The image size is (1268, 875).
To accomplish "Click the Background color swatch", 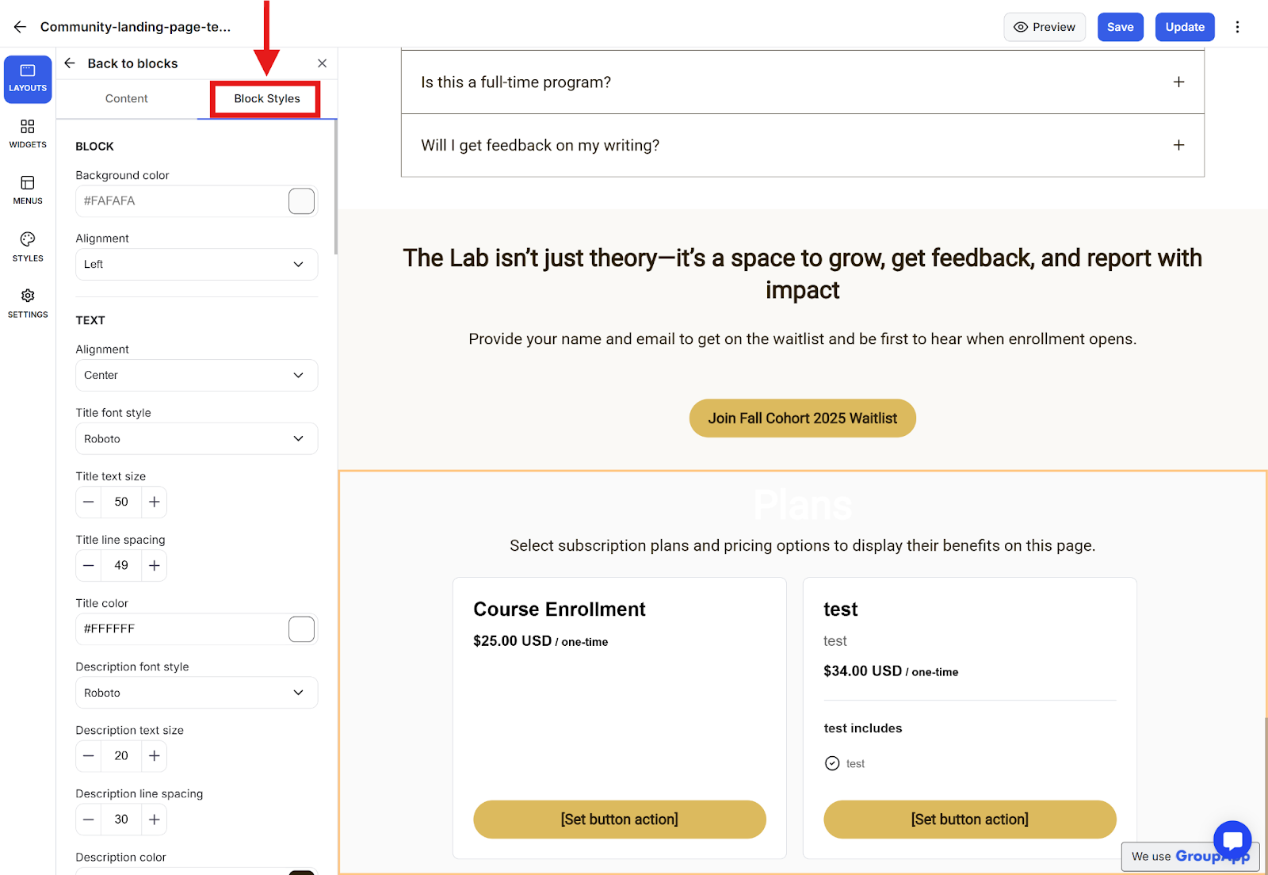I will 301,201.
